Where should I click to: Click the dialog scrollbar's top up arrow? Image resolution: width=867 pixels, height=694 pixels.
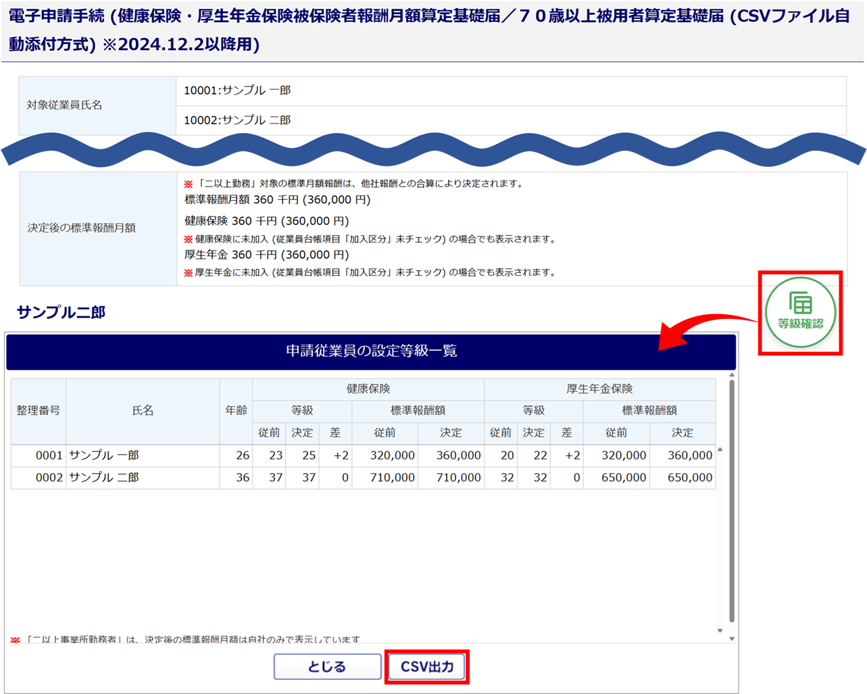(x=732, y=375)
